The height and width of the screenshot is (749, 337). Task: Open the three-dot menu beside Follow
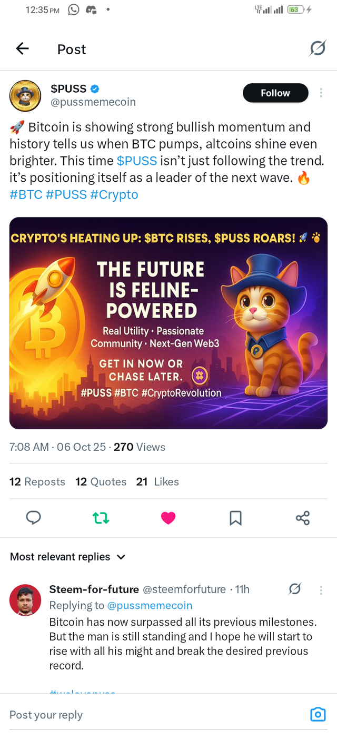point(321,93)
